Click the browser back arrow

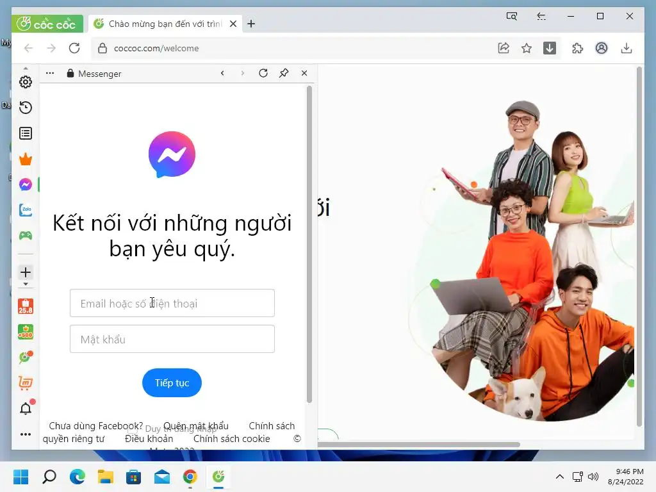(x=28, y=48)
